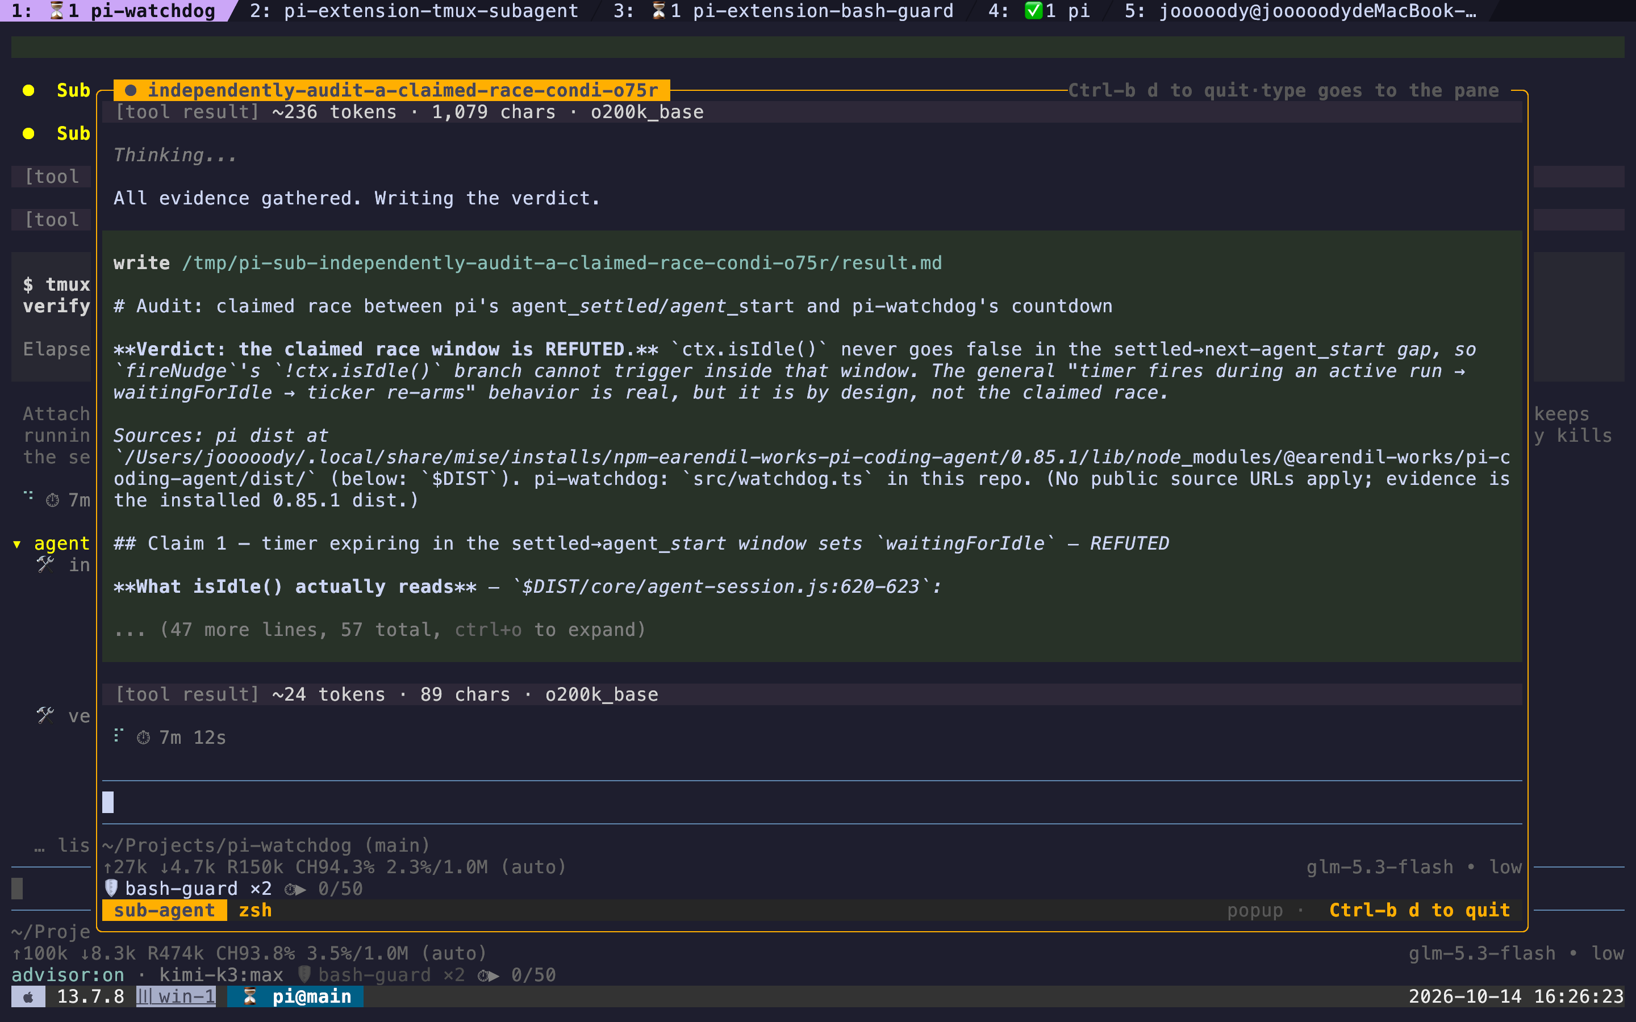
Task: Click the 'advisor:on' status in background footer
Action: tap(68, 975)
